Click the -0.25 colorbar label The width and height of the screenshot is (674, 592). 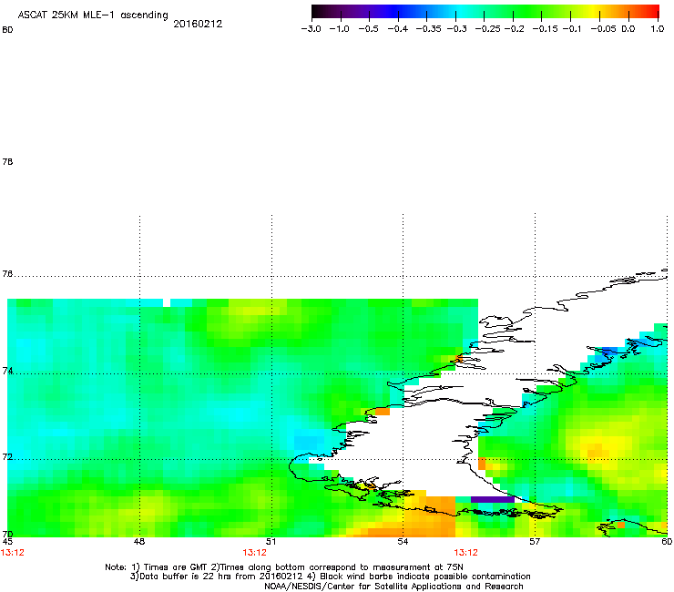tap(487, 29)
